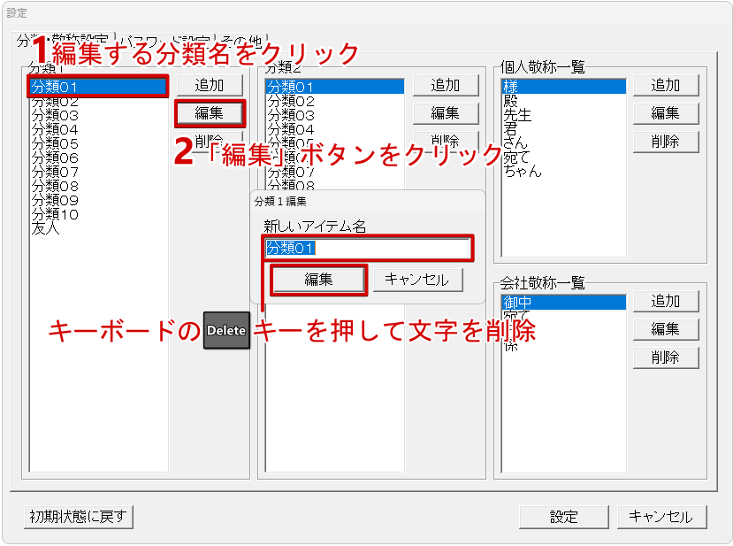Click 削除 in the 個人敬称一覧 group

pos(665,142)
